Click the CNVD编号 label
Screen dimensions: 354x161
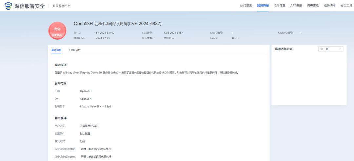[x=217, y=33]
